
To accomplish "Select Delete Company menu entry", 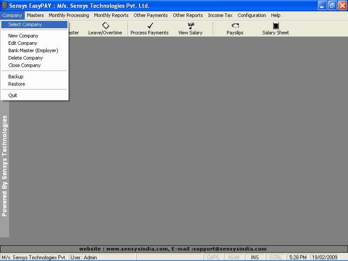I will (34, 58).
